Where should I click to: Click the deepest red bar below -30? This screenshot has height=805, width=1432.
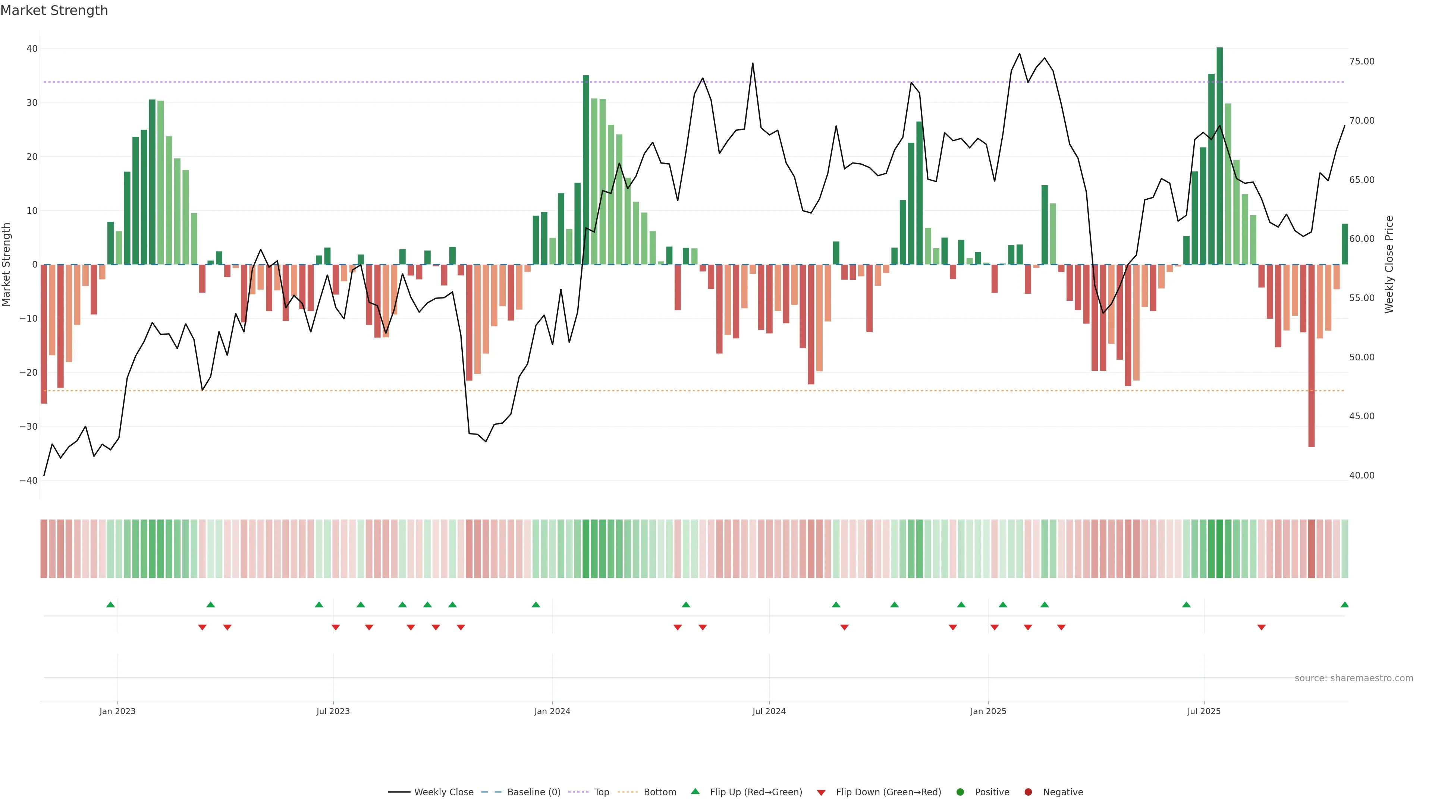[1312, 356]
